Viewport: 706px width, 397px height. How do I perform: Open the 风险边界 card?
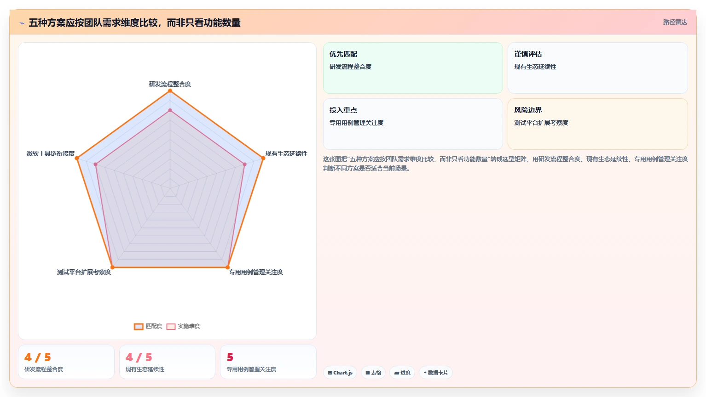(598, 124)
